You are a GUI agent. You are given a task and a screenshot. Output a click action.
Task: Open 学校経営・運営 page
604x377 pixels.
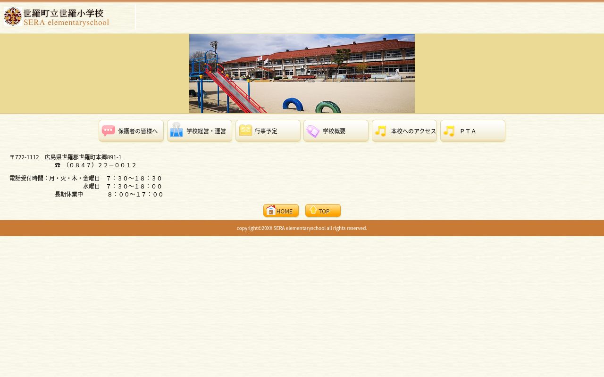(x=200, y=131)
